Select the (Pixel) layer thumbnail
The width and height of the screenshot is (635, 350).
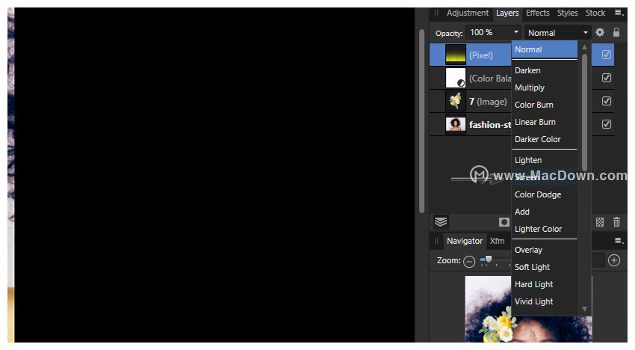point(456,55)
